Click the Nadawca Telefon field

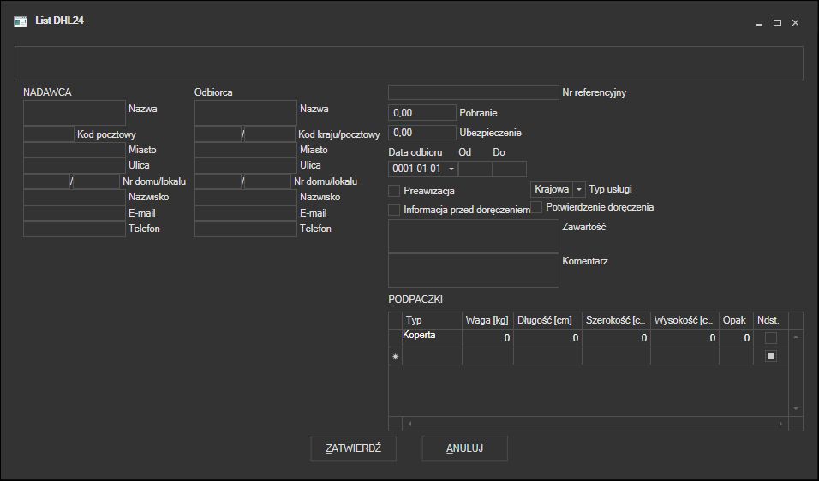(75, 229)
